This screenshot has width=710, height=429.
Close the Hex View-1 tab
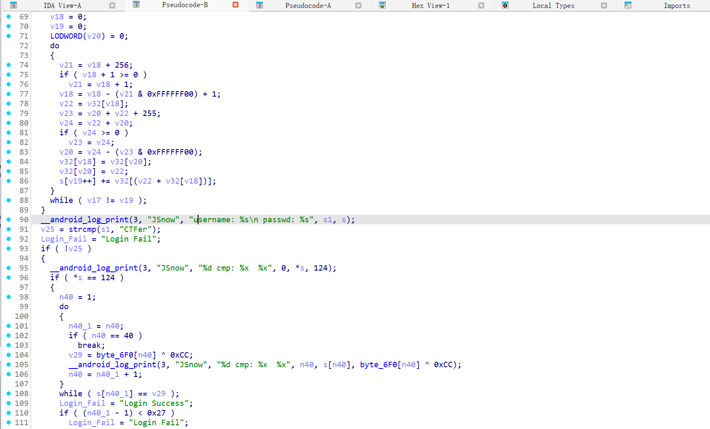click(x=481, y=5)
